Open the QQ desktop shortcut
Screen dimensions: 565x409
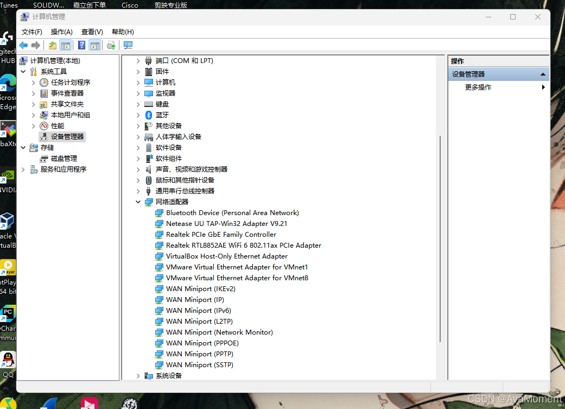tap(8, 364)
